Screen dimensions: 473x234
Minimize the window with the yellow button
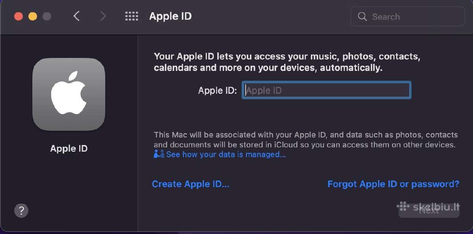click(x=33, y=17)
